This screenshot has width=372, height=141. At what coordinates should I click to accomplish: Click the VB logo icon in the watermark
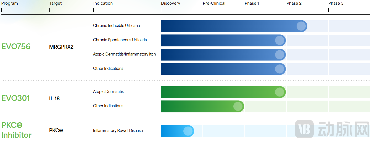(x=304, y=129)
